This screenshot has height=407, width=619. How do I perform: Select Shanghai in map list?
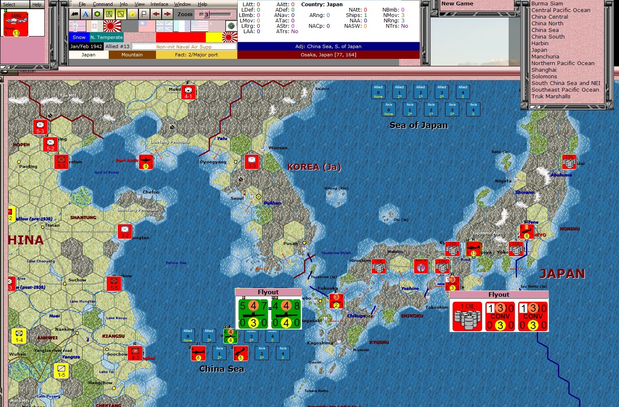pos(544,70)
